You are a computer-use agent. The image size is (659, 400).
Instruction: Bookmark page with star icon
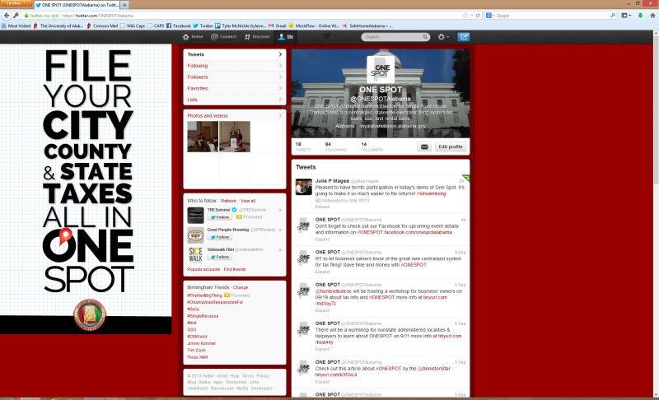tap(465, 16)
